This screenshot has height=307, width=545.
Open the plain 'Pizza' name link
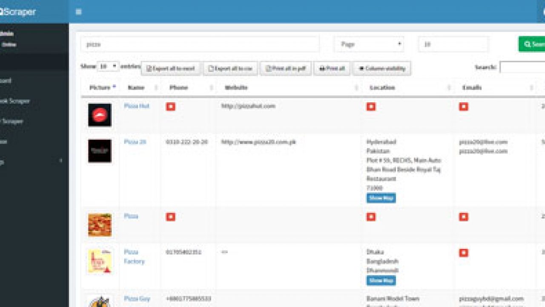pyautogui.click(x=131, y=216)
